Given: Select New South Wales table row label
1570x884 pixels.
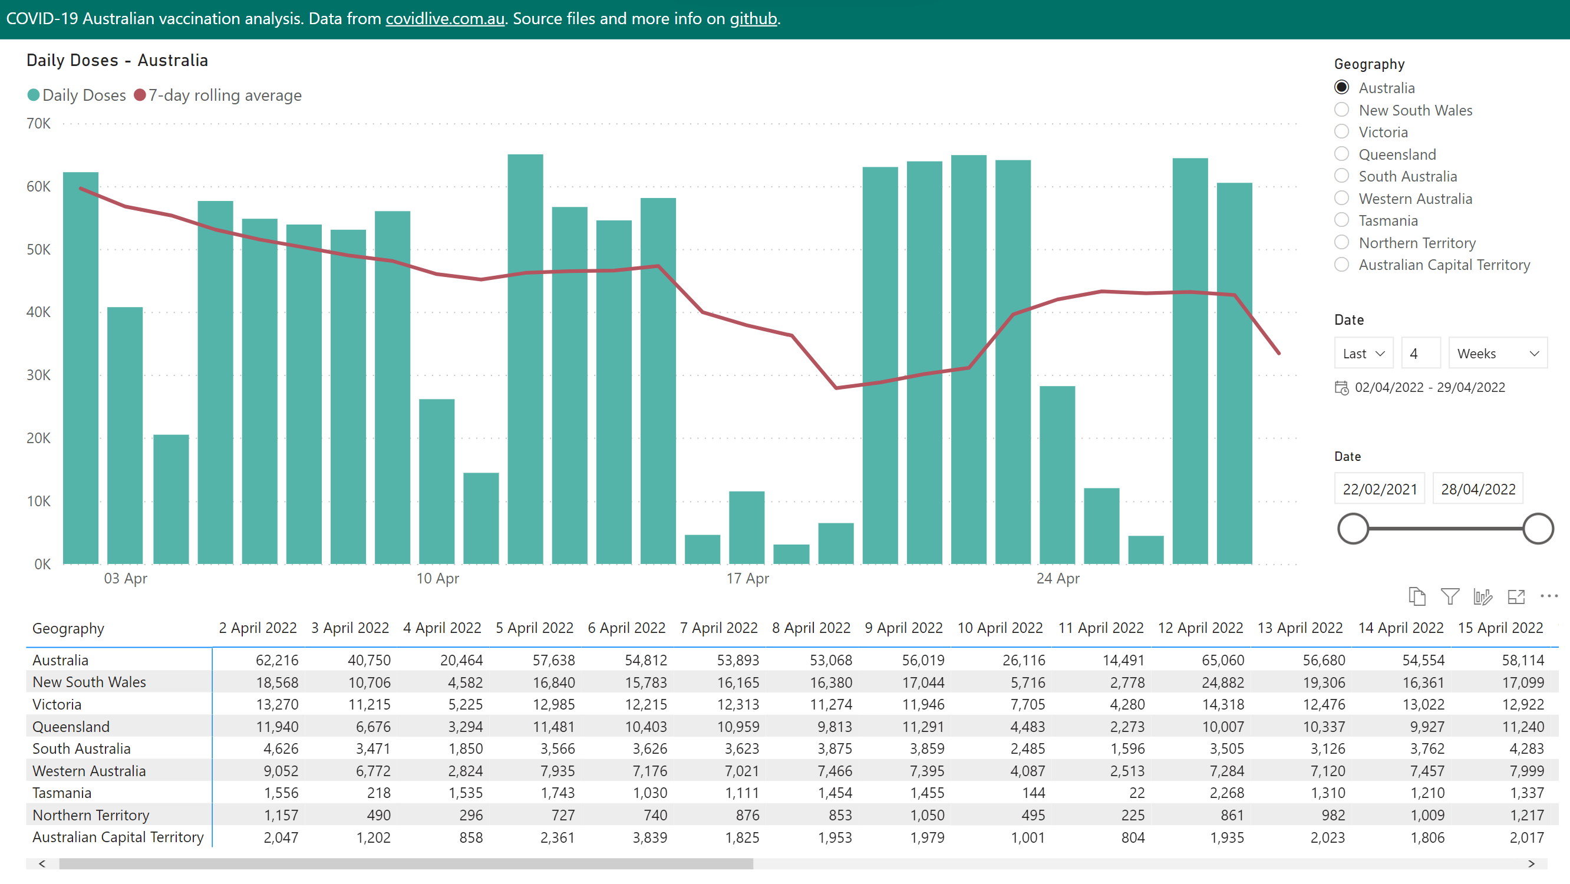Looking at the screenshot, I should pyautogui.click(x=89, y=682).
